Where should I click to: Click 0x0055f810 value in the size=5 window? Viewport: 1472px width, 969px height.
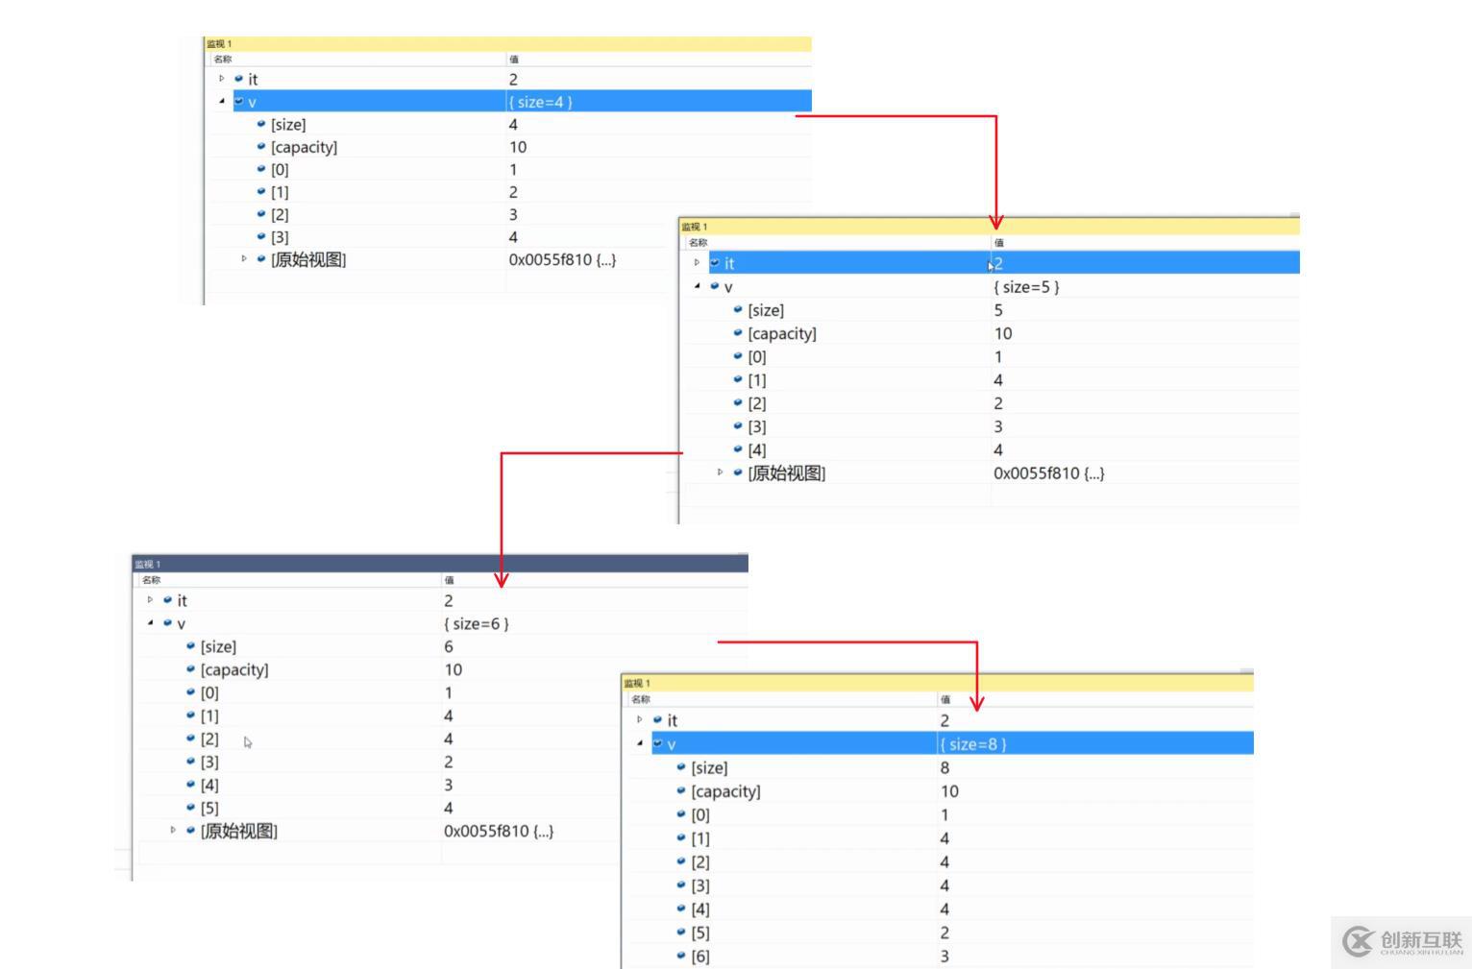coord(1048,472)
